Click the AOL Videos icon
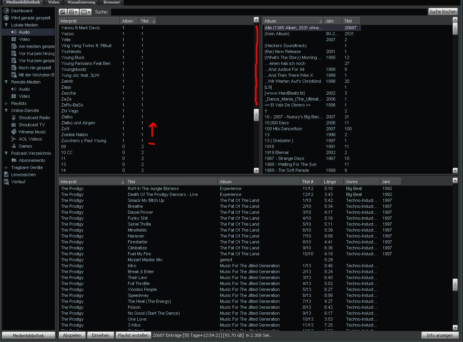This screenshot has width=463, height=342. coord(13,139)
